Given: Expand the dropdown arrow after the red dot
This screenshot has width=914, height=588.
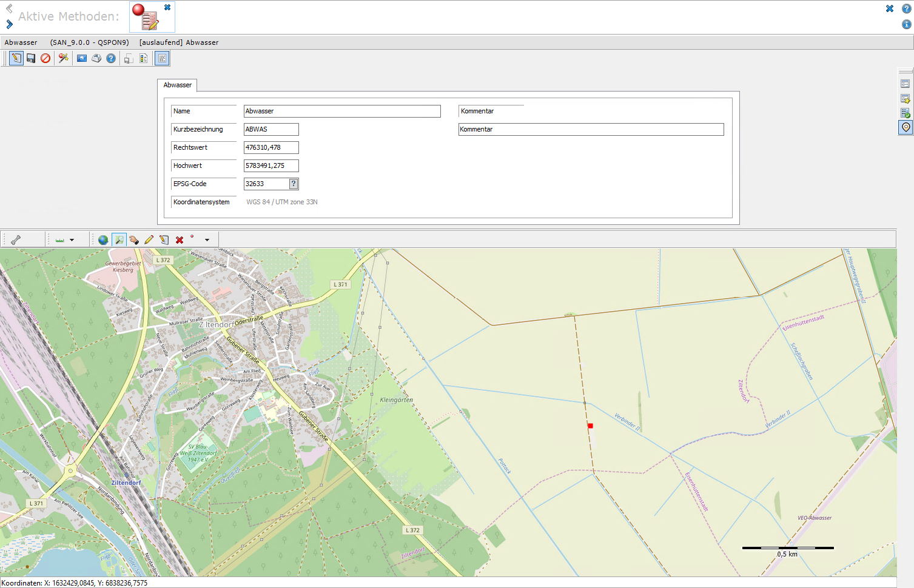Looking at the screenshot, I should [207, 240].
